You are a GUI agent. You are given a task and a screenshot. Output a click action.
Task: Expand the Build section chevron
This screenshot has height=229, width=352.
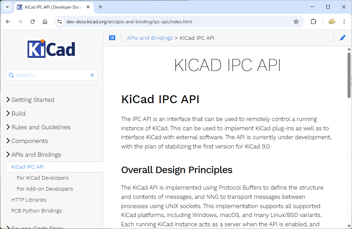click(8, 113)
